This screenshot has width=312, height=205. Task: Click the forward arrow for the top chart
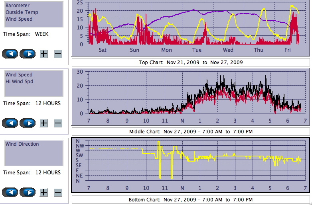pos(28,53)
